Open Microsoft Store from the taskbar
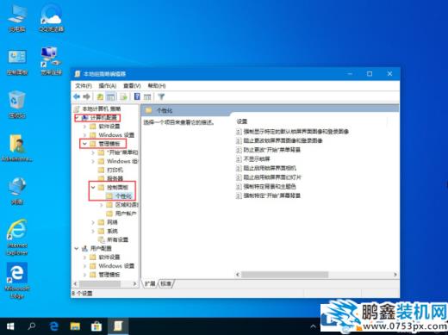The height and width of the screenshot is (335, 448). point(96,326)
